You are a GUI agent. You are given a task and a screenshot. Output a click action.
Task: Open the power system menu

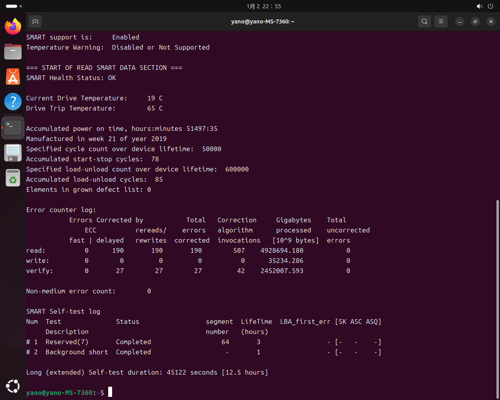(490, 6)
